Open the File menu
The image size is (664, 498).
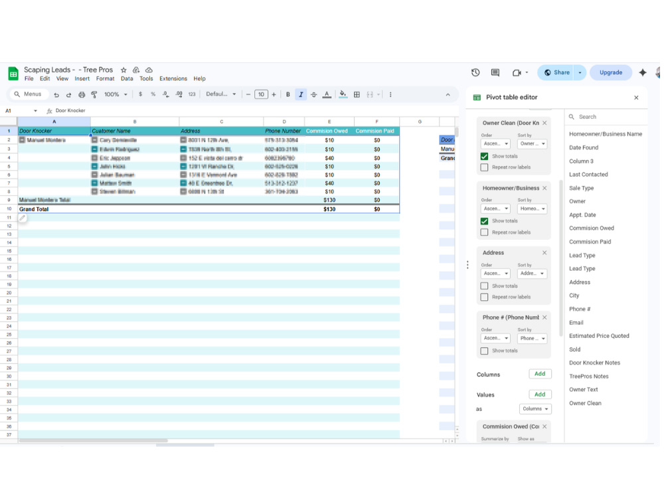(x=29, y=79)
